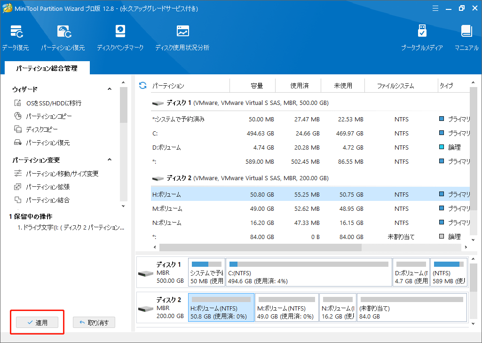Sort by 容量 column header
The height and width of the screenshot is (343, 482).
pos(253,86)
